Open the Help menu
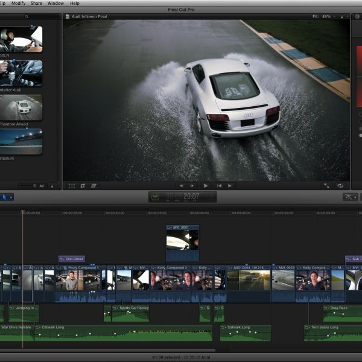 click(75, 3)
